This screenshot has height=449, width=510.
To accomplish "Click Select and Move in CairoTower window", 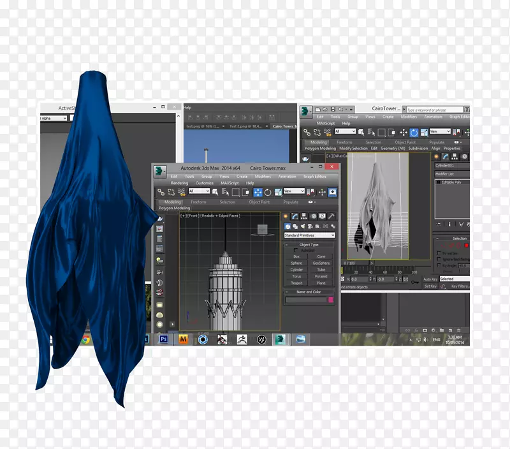I will [404, 133].
